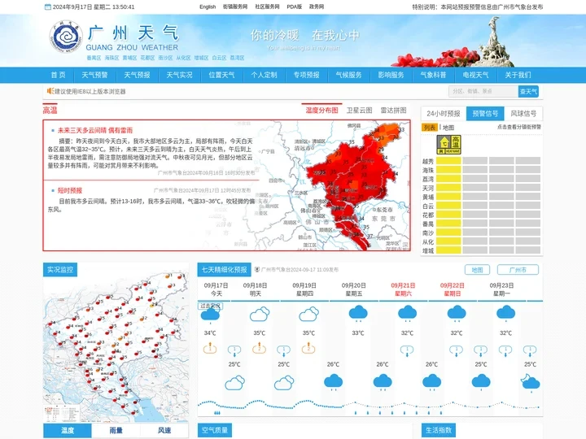The height and width of the screenshot is (439, 586).
Task: Select the 列表 list view toggle
Action: 430,128
